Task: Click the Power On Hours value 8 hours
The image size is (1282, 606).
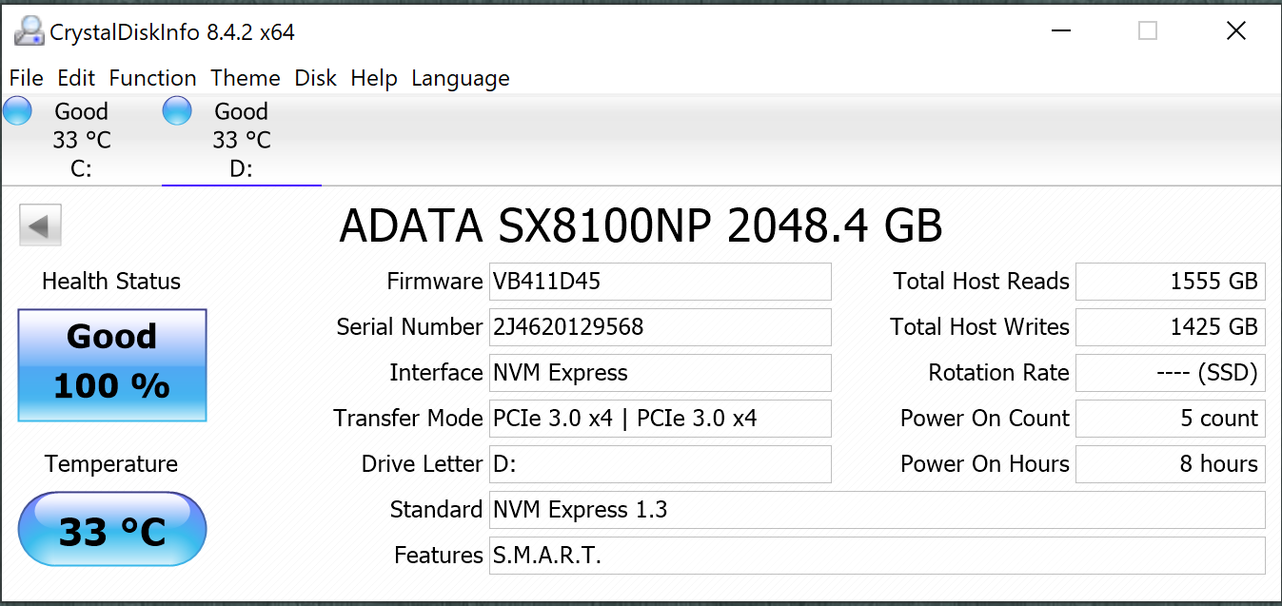Action: pos(1171,464)
